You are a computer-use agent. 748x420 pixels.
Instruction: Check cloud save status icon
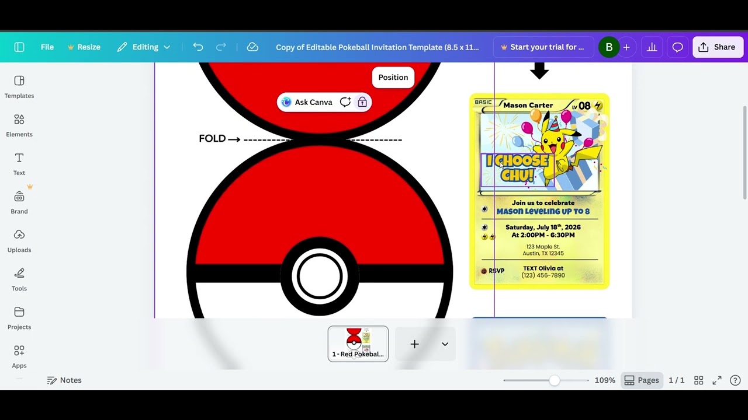[252, 47]
